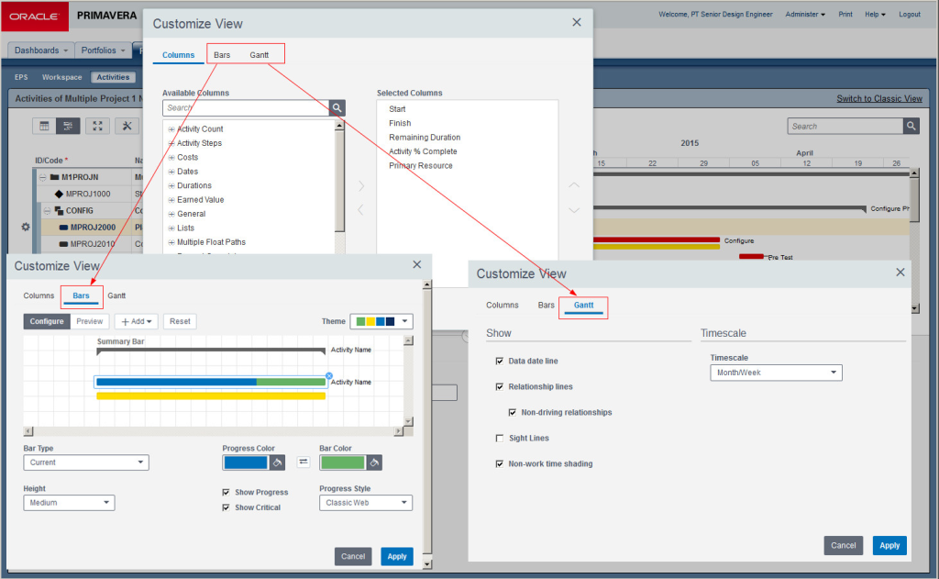939x579 pixels.
Task: Toggle Non-work time shading checkbox
Action: (500, 464)
